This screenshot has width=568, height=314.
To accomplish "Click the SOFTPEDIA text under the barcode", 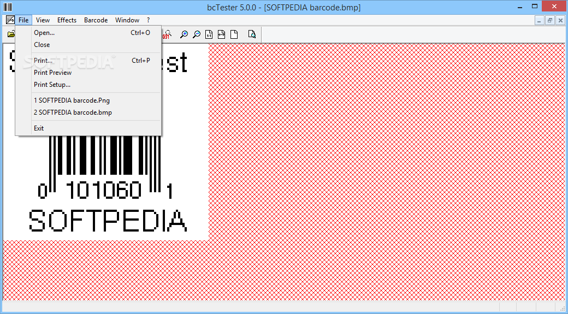I will click(x=108, y=220).
